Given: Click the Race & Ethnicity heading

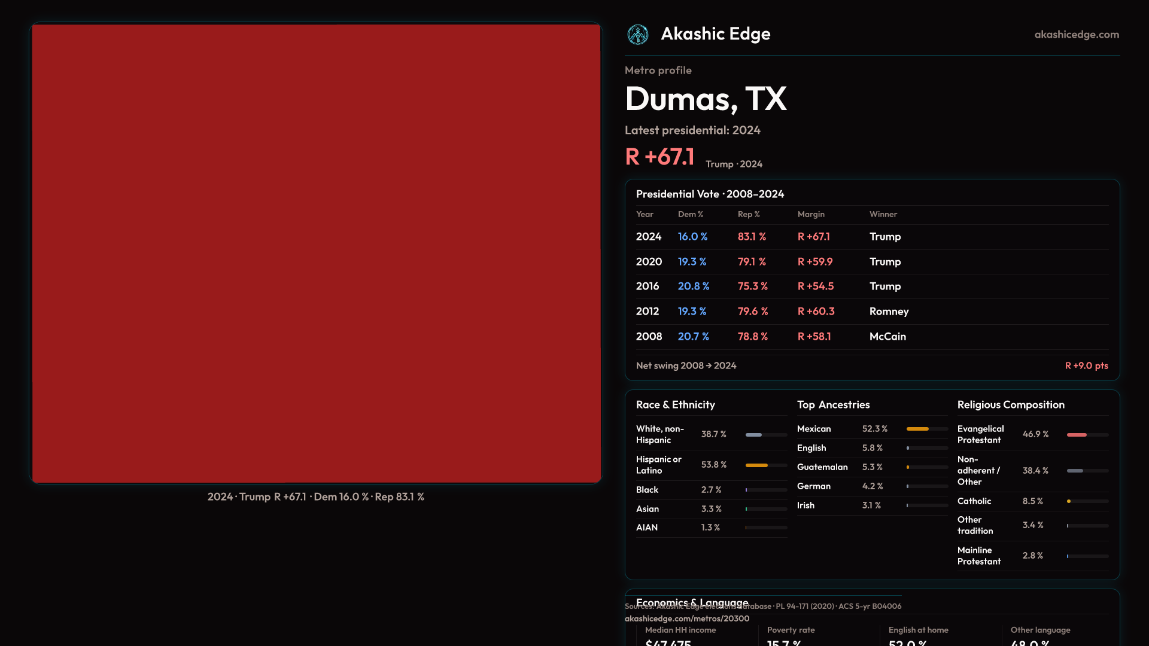Looking at the screenshot, I should [675, 405].
